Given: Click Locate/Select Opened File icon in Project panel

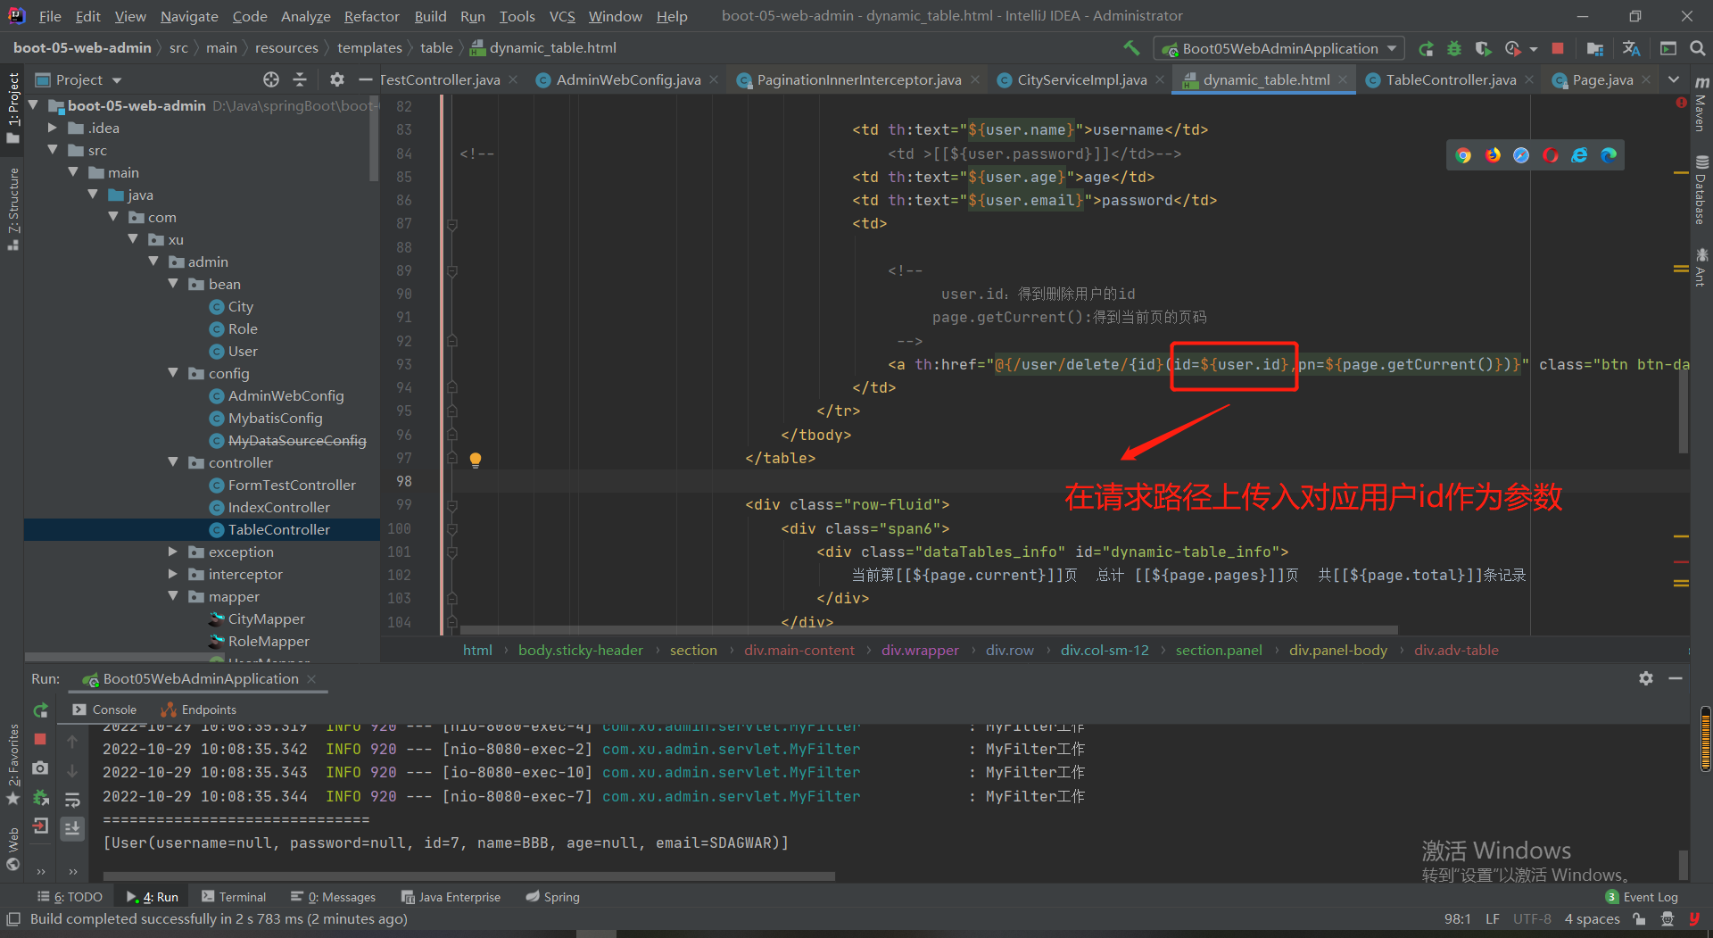Looking at the screenshot, I should click(x=271, y=79).
